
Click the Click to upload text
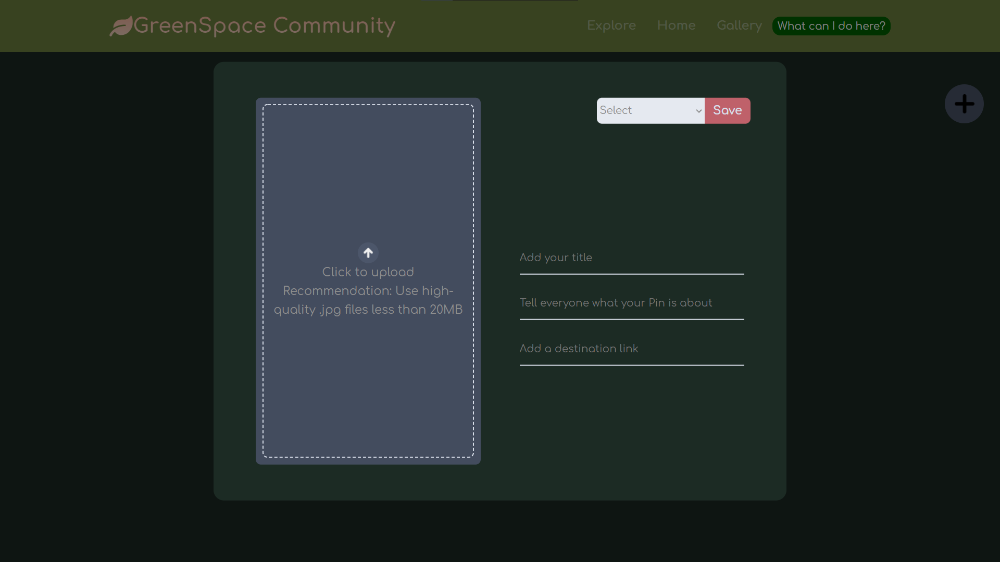[368, 272]
